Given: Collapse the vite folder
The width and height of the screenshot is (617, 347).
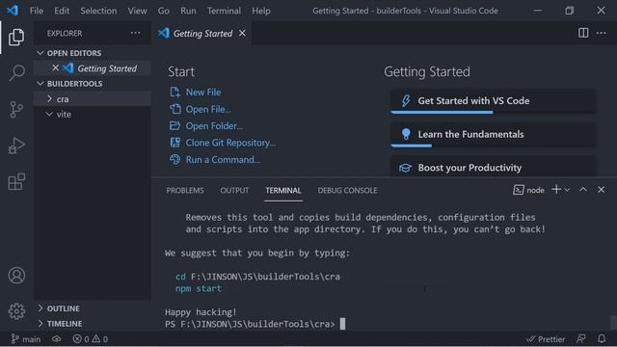Looking at the screenshot, I should click(x=49, y=114).
